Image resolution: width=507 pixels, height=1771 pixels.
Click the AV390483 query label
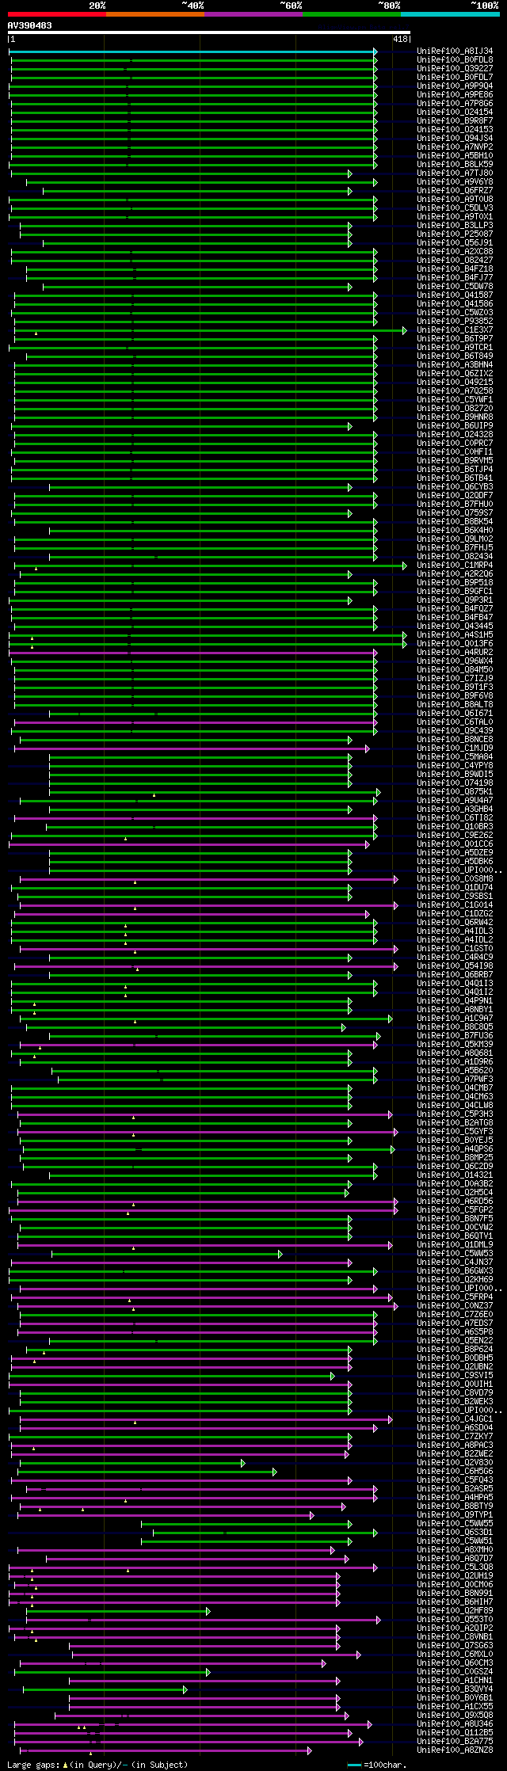[30, 25]
